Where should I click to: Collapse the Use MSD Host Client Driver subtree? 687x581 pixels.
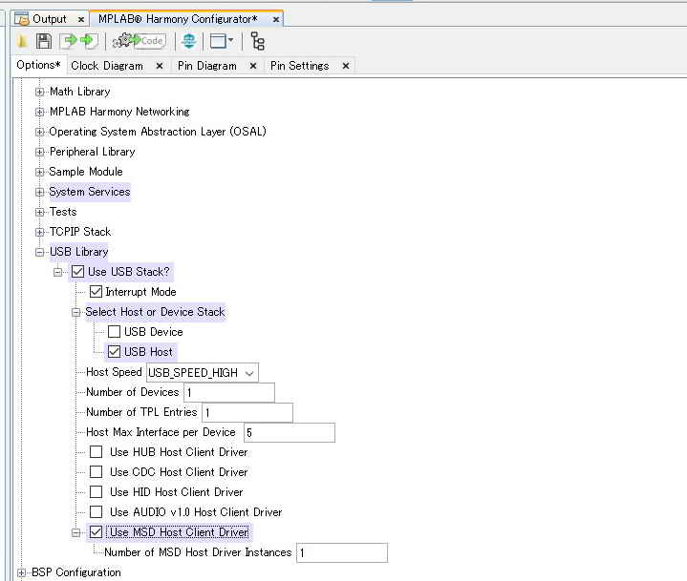click(x=75, y=533)
